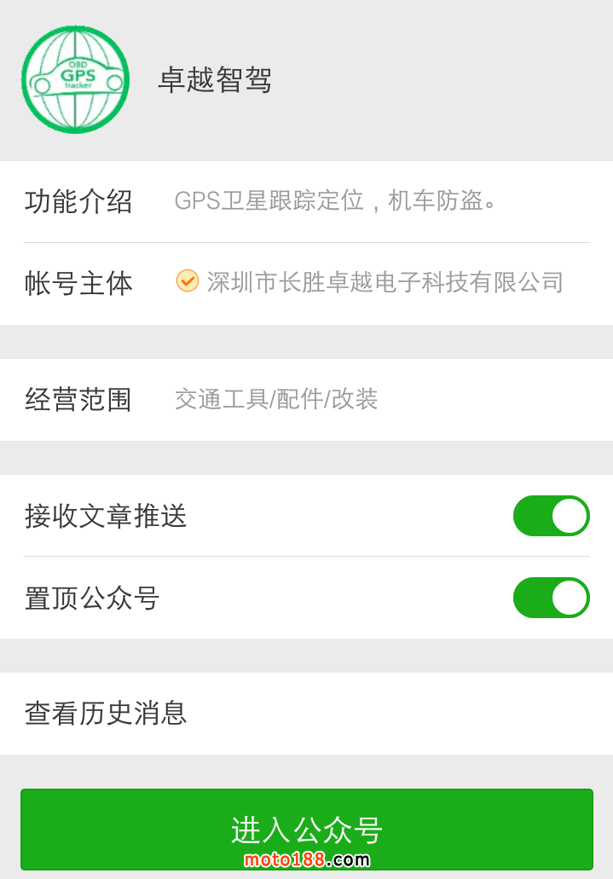Tap the 交通工具/配件/改装 business scope text

tap(276, 399)
